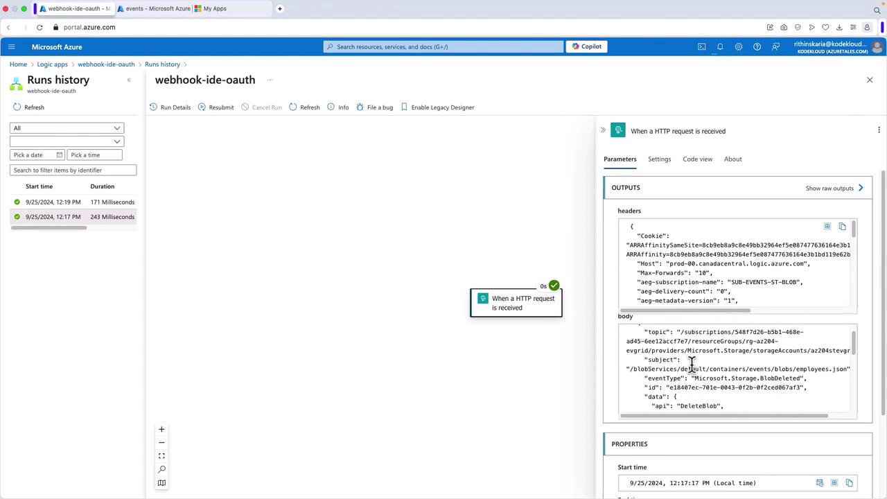This screenshot has width=887, height=499.
Task: Select the 'When a HTTP request is received' canvas node
Action: click(516, 303)
